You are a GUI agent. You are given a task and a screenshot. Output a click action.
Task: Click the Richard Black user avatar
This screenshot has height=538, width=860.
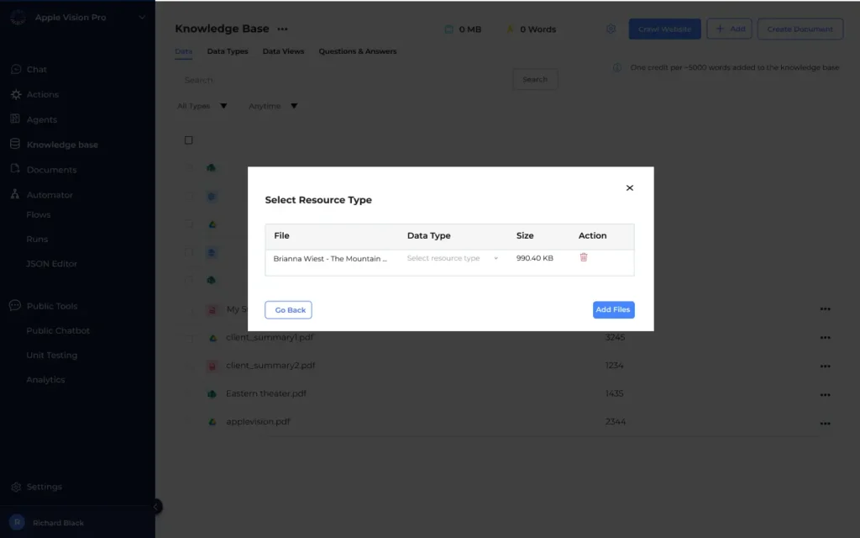pyautogui.click(x=17, y=522)
